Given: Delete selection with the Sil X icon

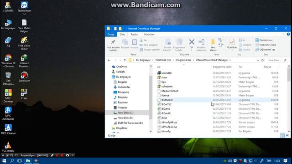Looking at the screenshot, I should click(x=192, y=45).
